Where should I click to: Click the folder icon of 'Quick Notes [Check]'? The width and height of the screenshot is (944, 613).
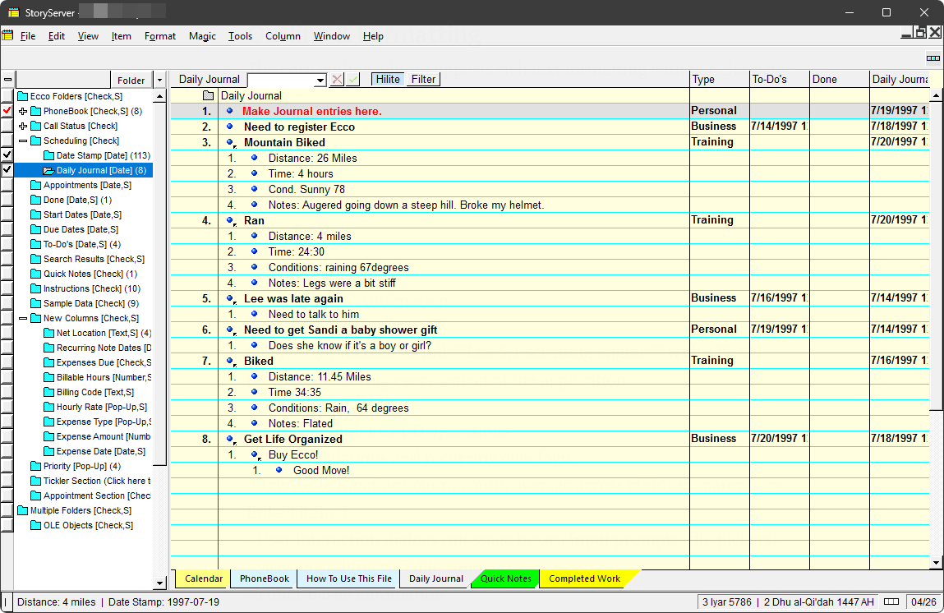(36, 274)
